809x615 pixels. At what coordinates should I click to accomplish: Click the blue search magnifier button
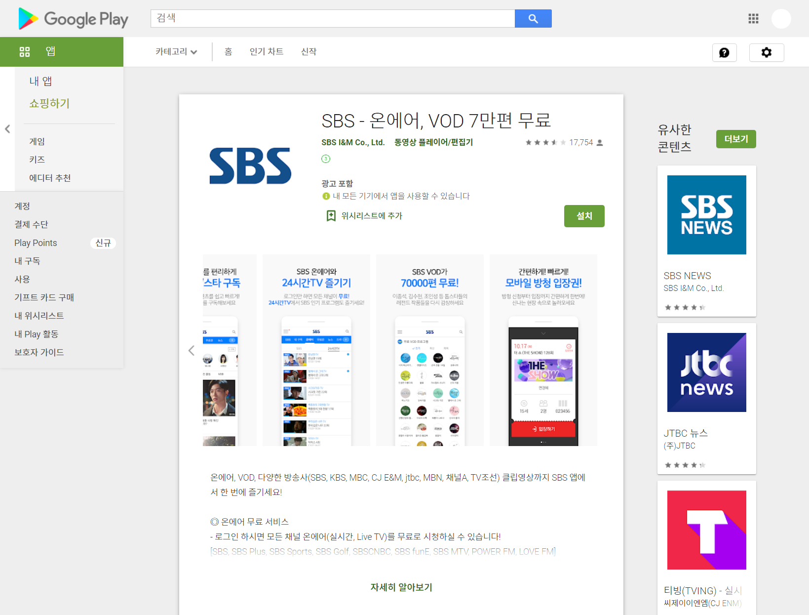tap(533, 18)
